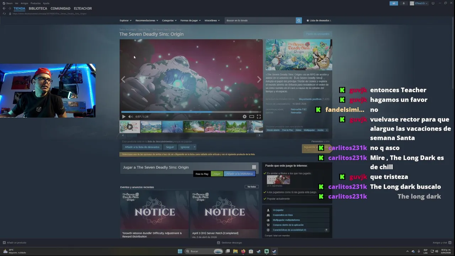
Task: Click Añadir un producto plus icon
Action: tap(4, 242)
